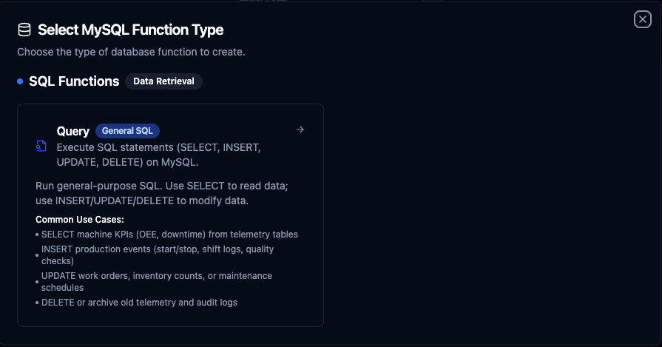Click the SQL Functions section heading
This screenshot has height=347, width=662.
(74, 81)
